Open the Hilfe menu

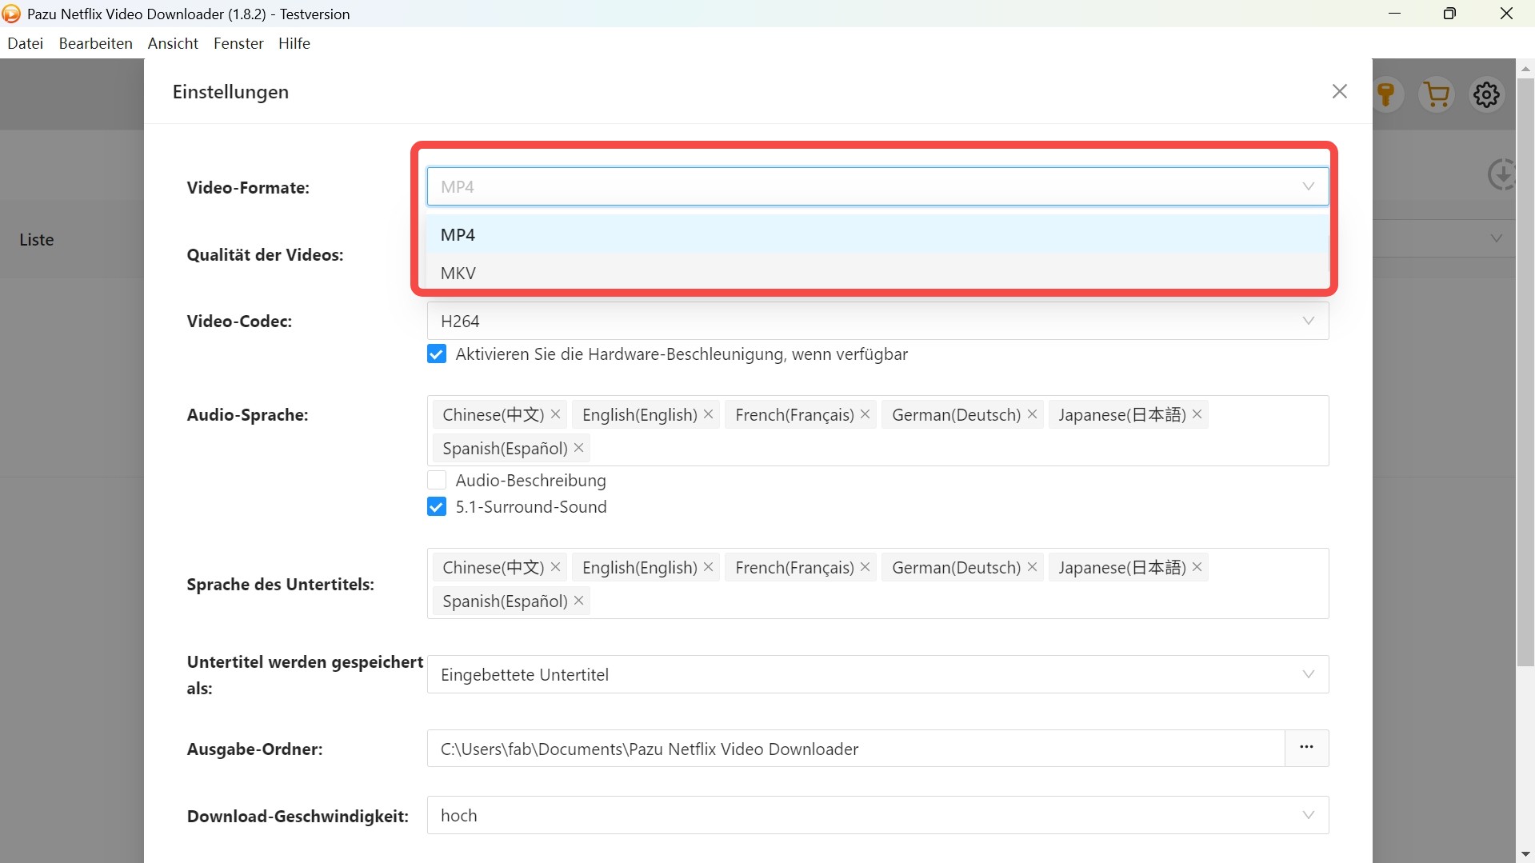click(294, 43)
